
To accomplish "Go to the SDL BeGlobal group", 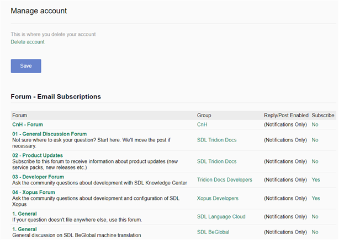I will pyautogui.click(x=215, y=232).
